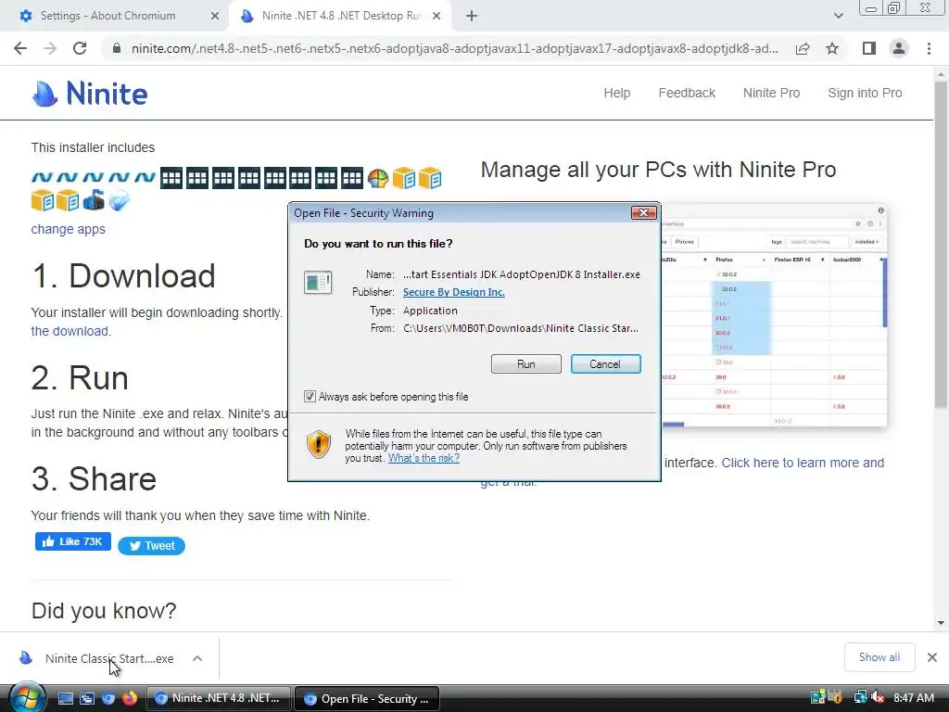Image resolution: width=949 pixels, height=712 pixels.
Task: Open the Feedback page
Action: pyautogui.click(x=687, y=93)
